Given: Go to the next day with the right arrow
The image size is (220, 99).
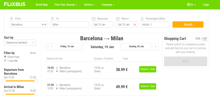Looking at the screenshot, I should [155, 47].
